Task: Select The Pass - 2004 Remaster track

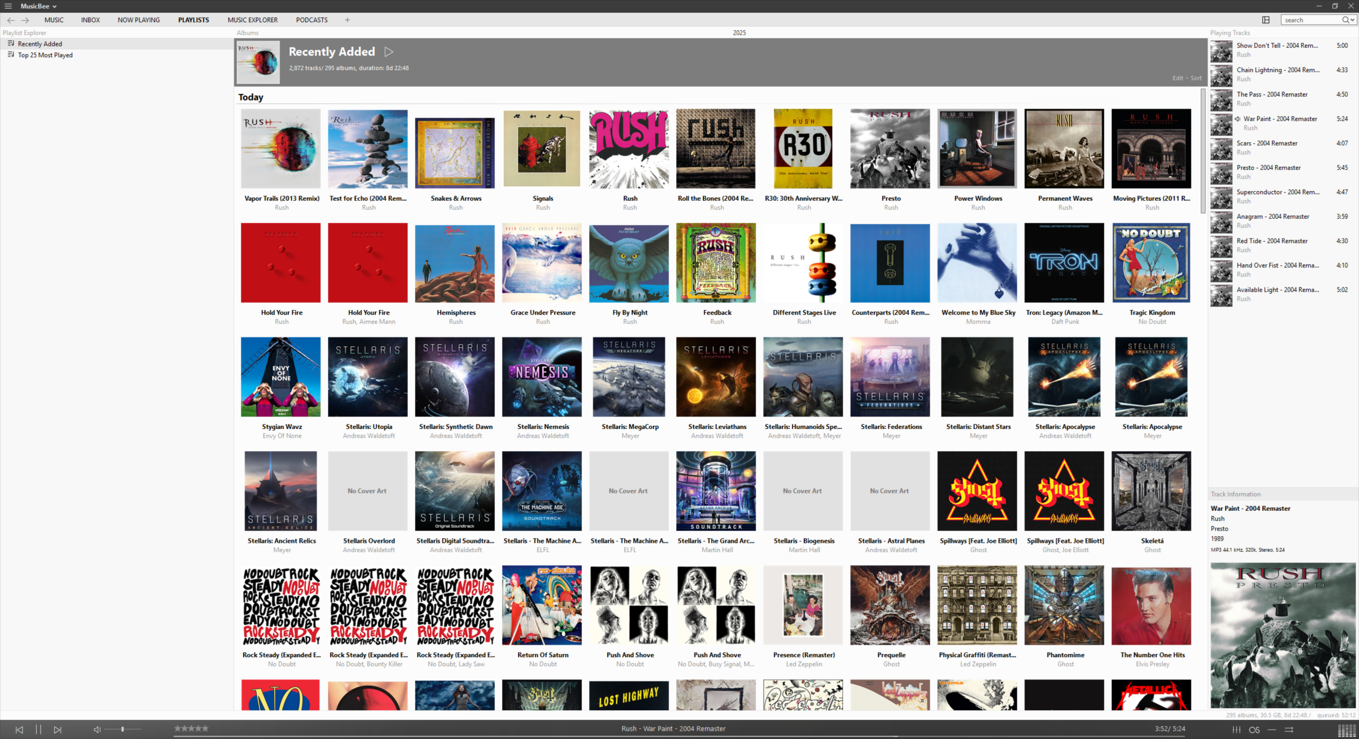Action: pyautogui.click(x=1283, y=99)
